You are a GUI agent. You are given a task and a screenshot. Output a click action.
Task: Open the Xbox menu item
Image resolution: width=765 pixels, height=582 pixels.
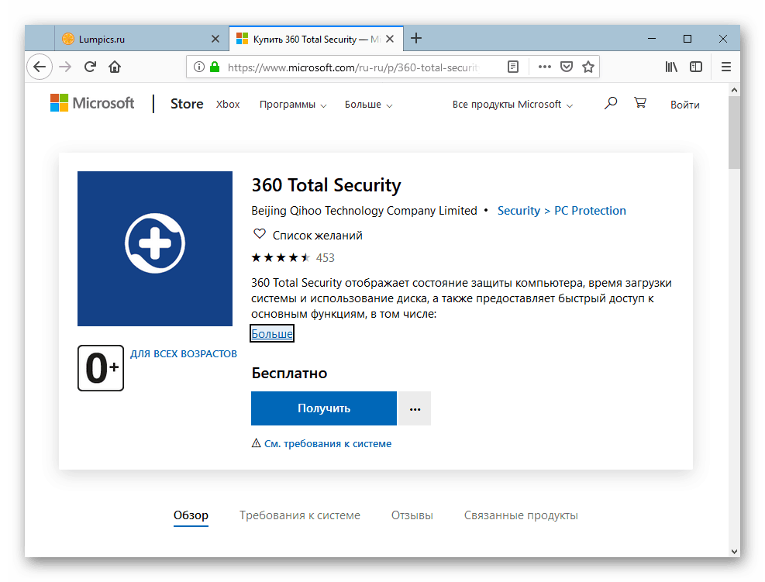coord(228,105)
